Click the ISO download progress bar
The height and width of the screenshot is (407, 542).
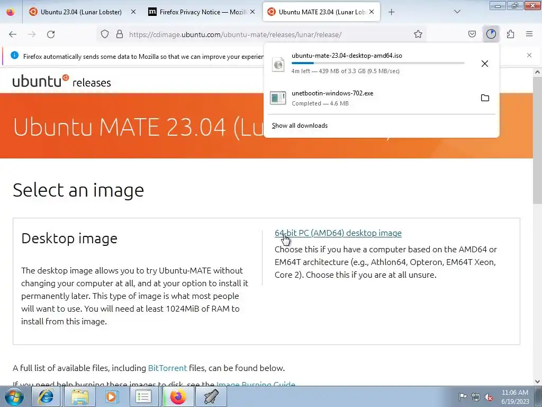(378, 63)
